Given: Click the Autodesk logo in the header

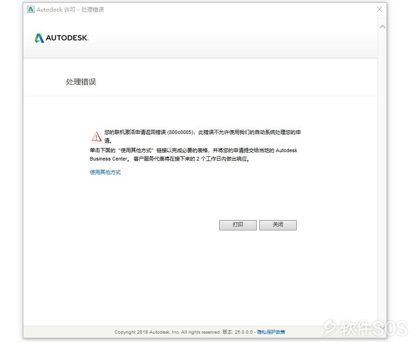Looking at the screenshot, I should pos(61,38).
